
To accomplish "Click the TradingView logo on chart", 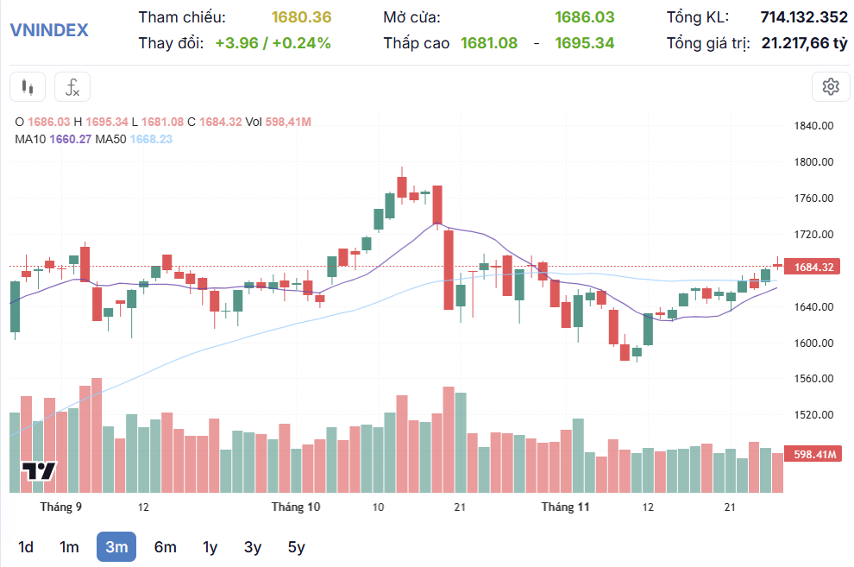I will point(39,471).
